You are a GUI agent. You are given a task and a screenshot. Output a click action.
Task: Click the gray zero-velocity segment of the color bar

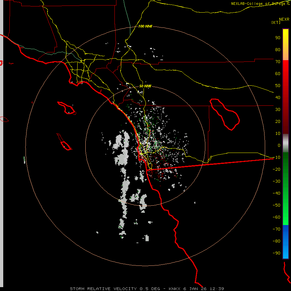coord(286,143)
